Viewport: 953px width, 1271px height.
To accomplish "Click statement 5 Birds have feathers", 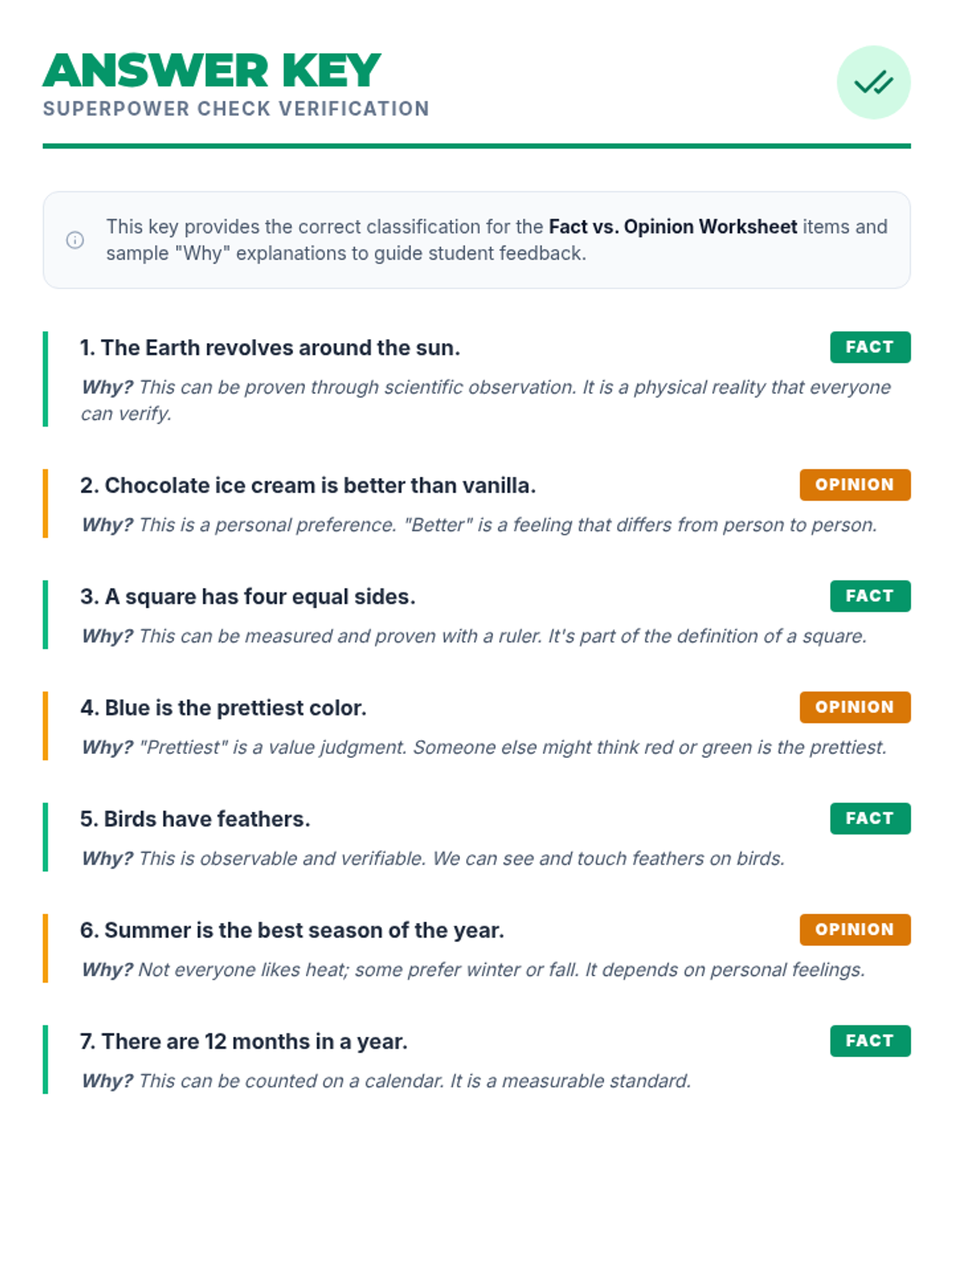I will pyautogui.click(x=195, y=819).
